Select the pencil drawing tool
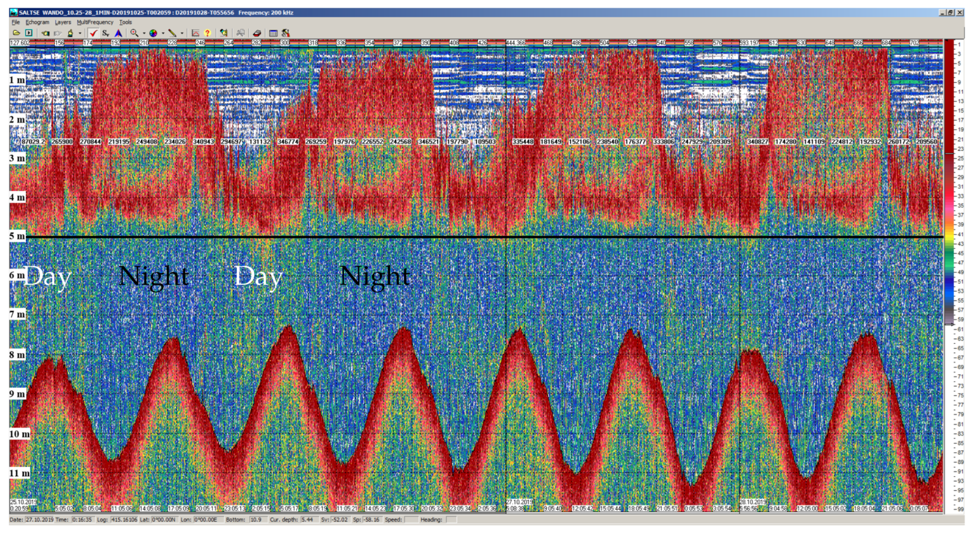This screenshot has width=976, height=537. click(x=172, y=33)
